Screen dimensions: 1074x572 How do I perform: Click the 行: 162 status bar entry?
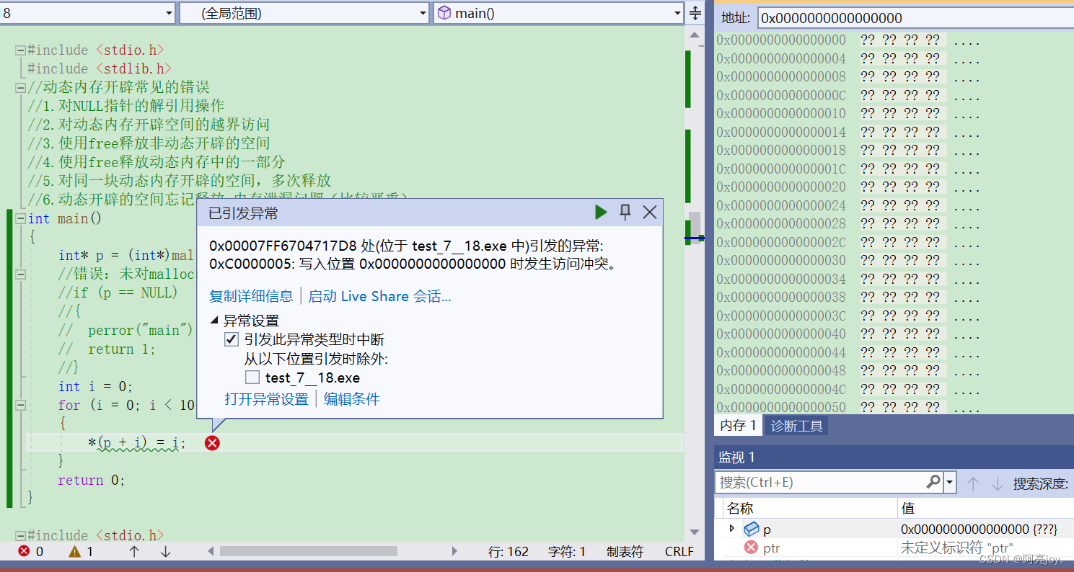tap(509, 551)
